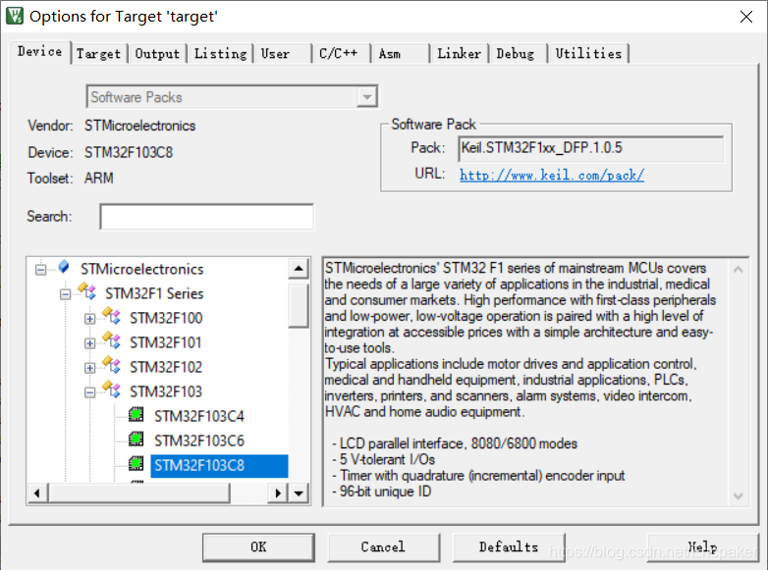Image resolution: width=768 pixels, height=570 pixels.
Task: Click the STM32F102 subfamily icon
Action: click(112, 365)
